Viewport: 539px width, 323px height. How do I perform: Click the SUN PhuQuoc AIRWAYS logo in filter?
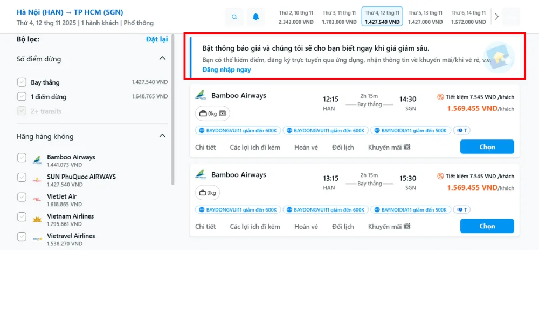(x=37, y=180)
